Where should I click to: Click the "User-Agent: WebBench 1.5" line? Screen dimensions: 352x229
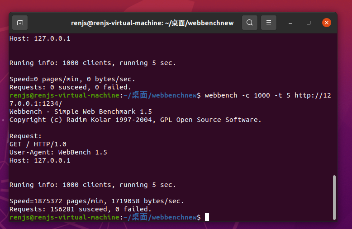[58, 152]
